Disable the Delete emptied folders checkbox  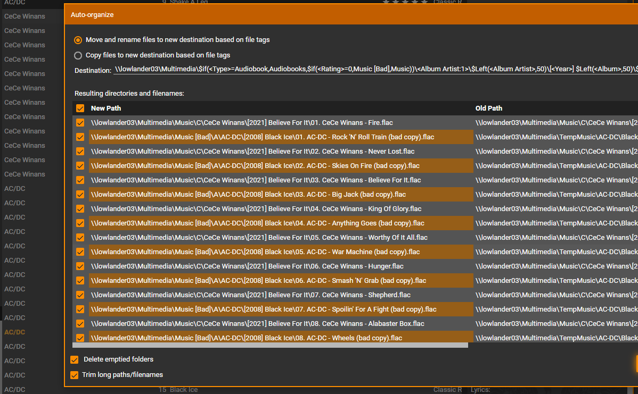75,360
